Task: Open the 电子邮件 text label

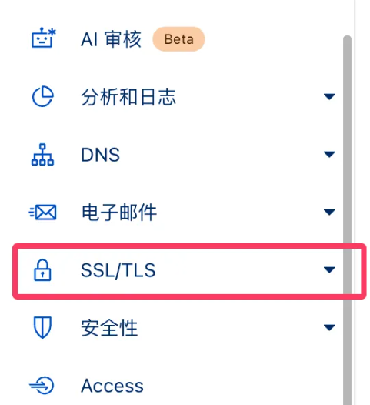Action: point(119,213)
